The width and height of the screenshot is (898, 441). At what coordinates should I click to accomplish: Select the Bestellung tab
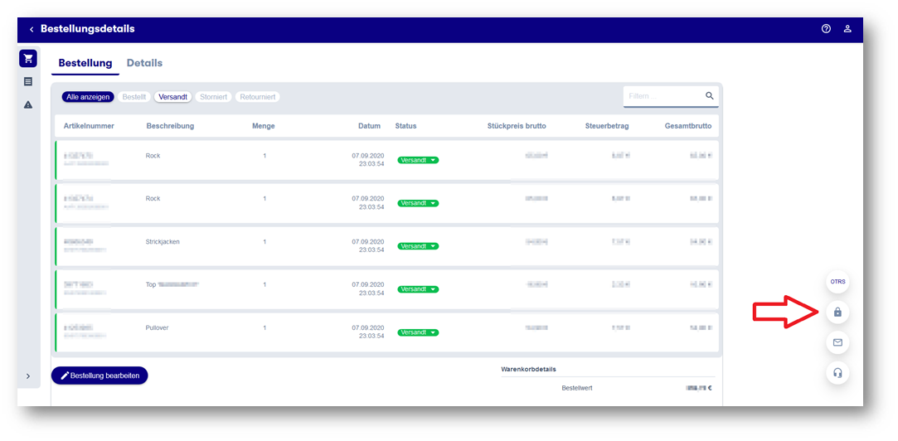[x=85, y=63]
